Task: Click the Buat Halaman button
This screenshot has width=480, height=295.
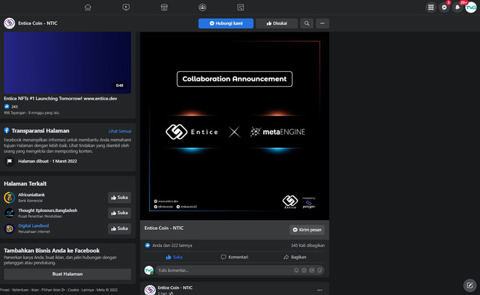Action: point(67,274)
